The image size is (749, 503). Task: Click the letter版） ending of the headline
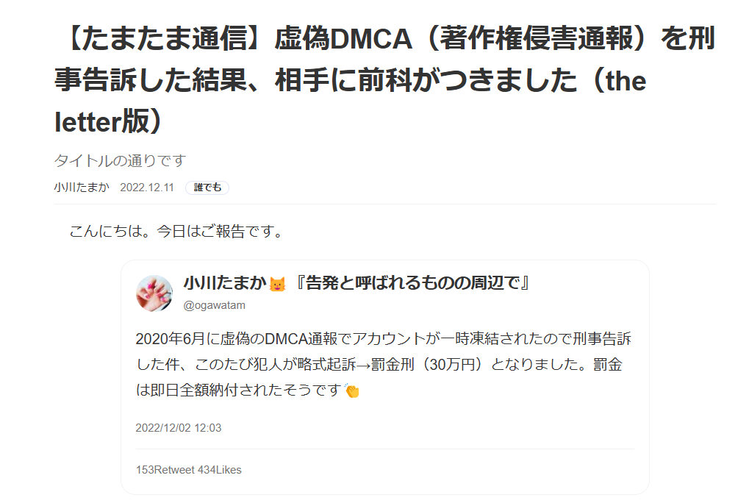[x=110, y=122]
